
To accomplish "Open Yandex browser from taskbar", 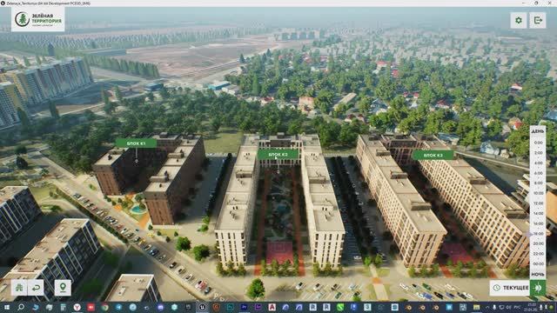I will (77, 307).
